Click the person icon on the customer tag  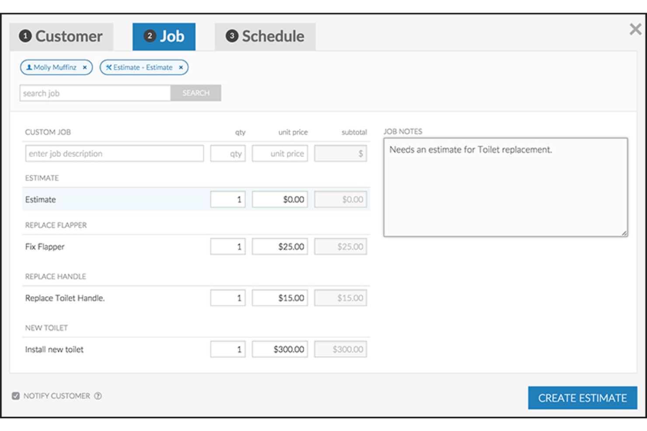(x=28, y=67)
